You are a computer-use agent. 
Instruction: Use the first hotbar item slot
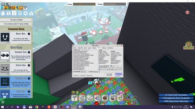(x=74, y=98)
